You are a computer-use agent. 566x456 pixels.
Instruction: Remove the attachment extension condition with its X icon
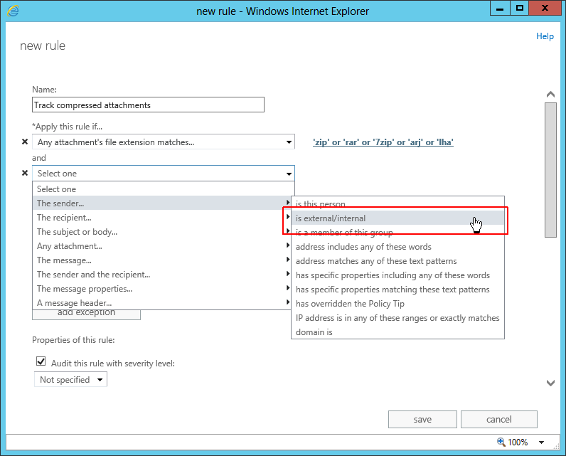[x=25, y=142]
